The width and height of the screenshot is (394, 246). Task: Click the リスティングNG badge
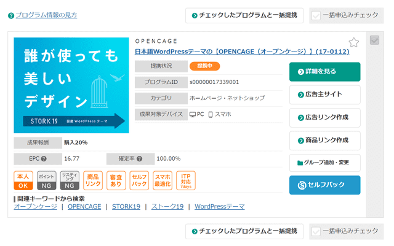pyautogui.click(x=70, y=180)
